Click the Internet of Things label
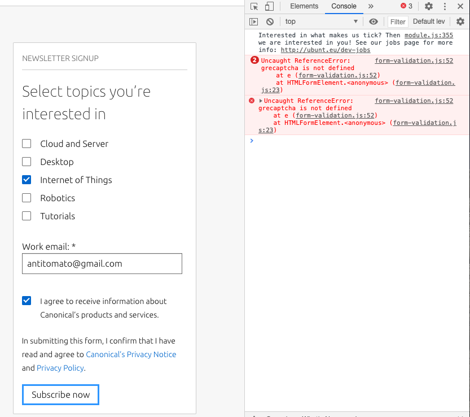This screenshot has height=417, width=470. pos(76,180)
